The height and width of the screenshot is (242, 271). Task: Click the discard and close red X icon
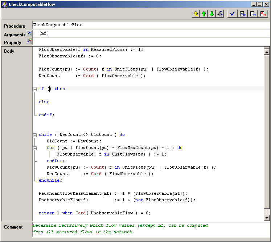[263, 14]
